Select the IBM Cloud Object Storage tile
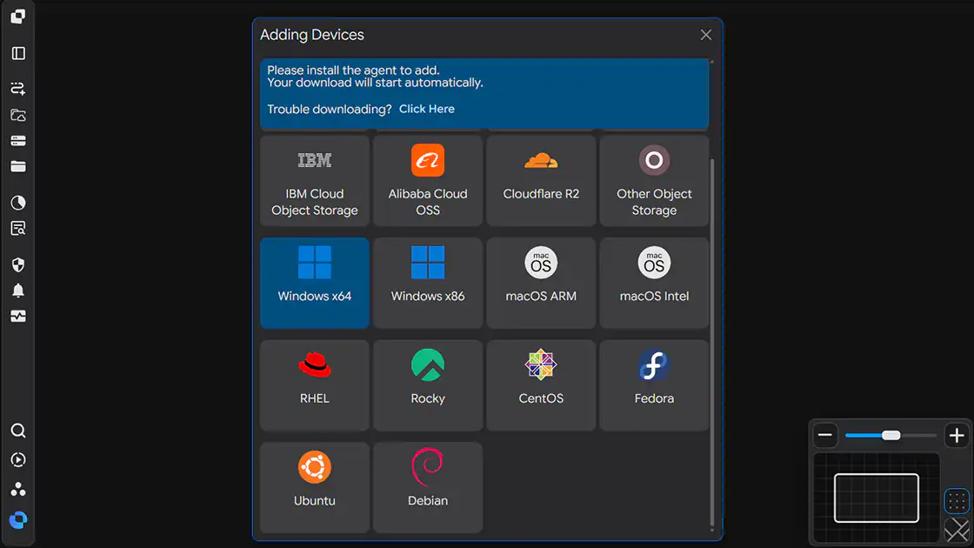Viewport: 974px width, 548px height. point(314,182)
